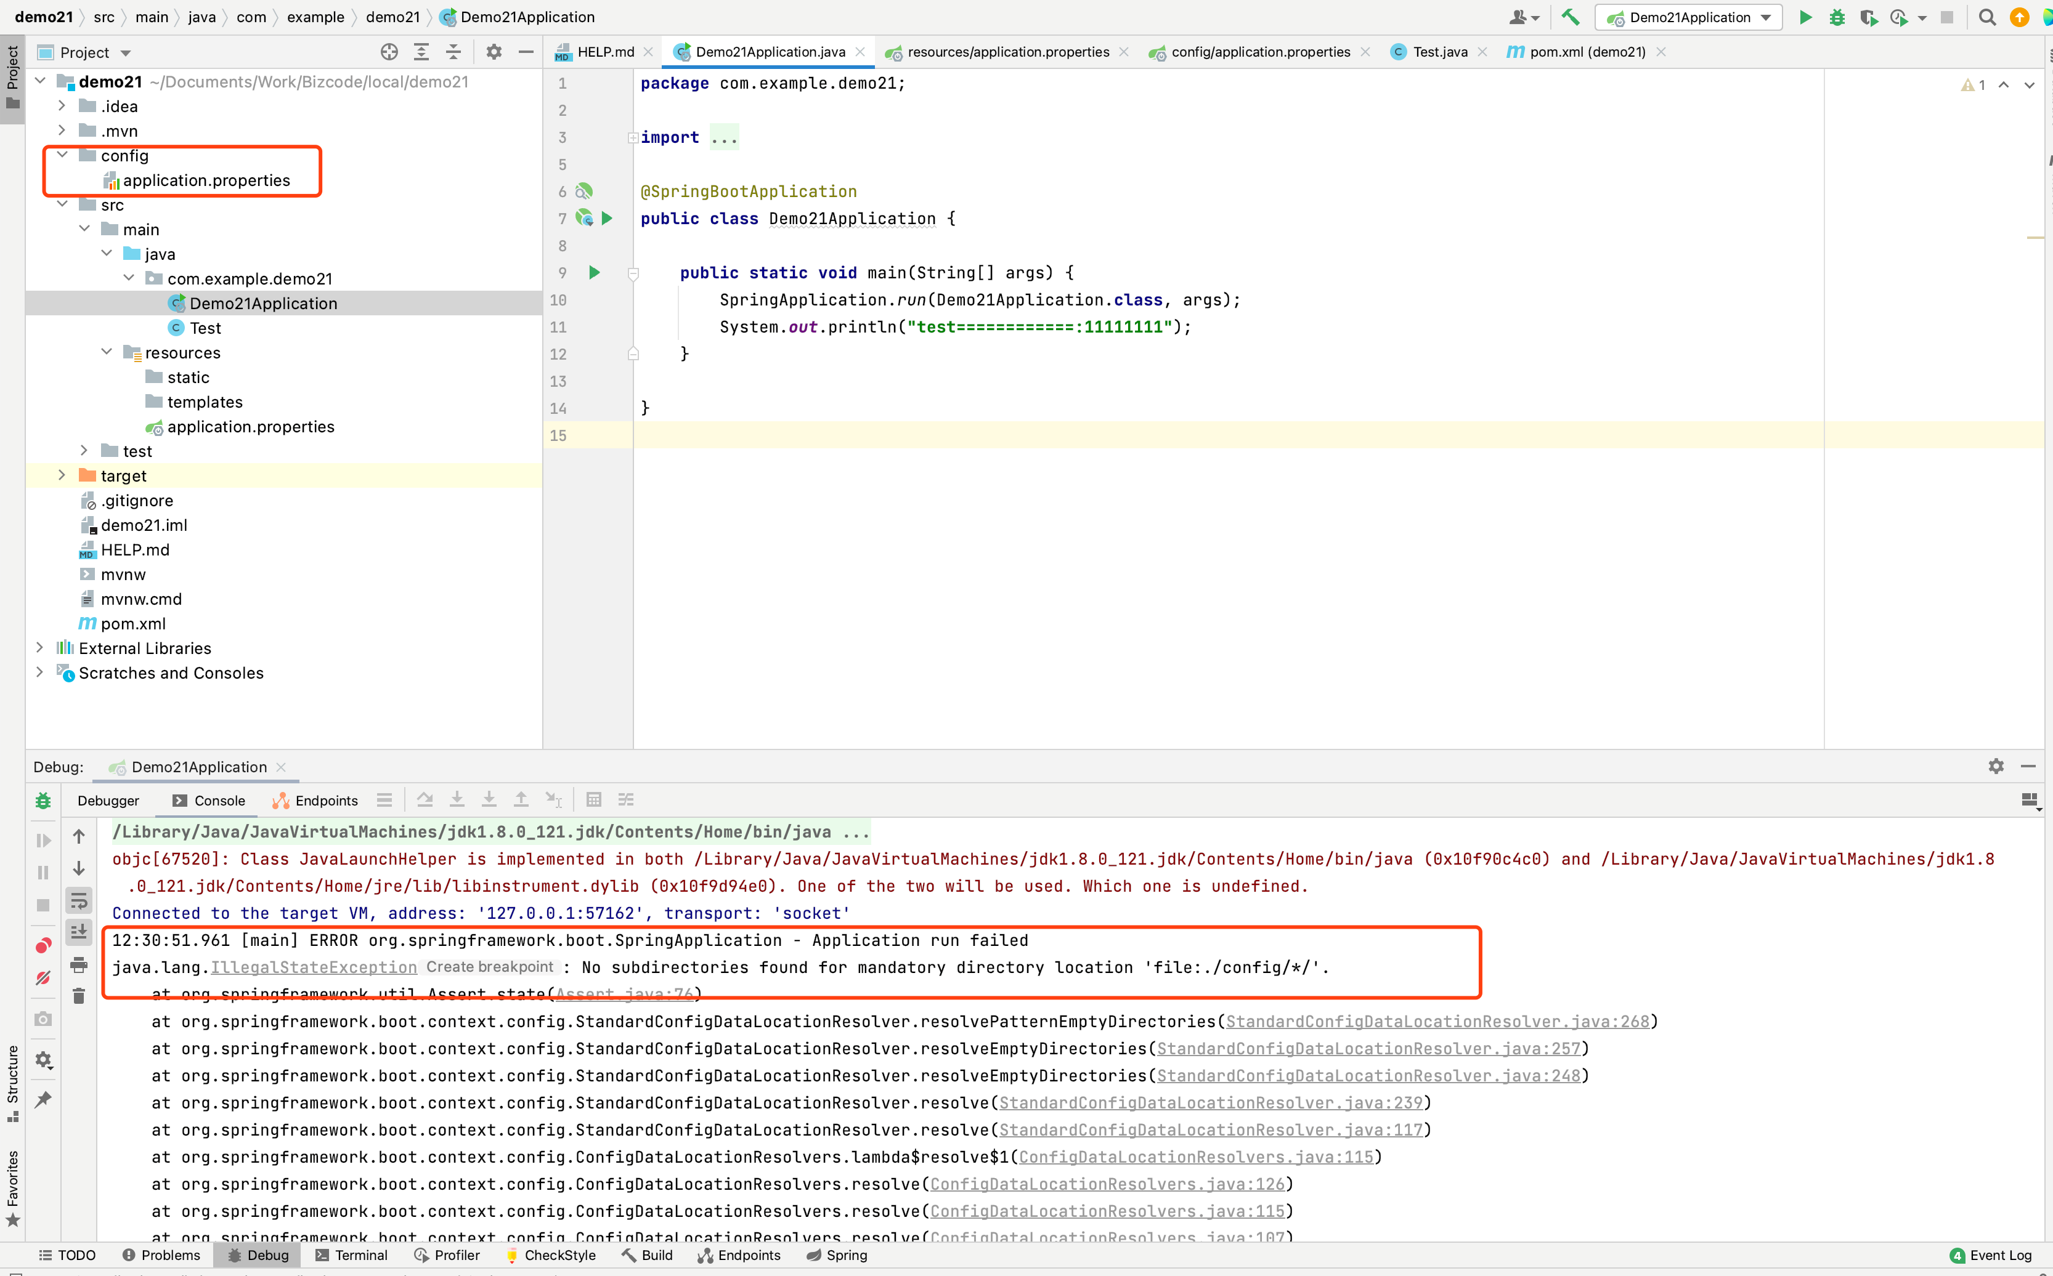Expand the .idea folder
This screenshot has width=2053, height=1276.
[62, 107]
